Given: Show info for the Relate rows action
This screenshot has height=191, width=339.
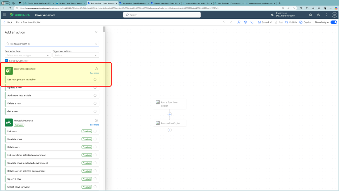Looking at the screenshot, I should coord(95,147).
